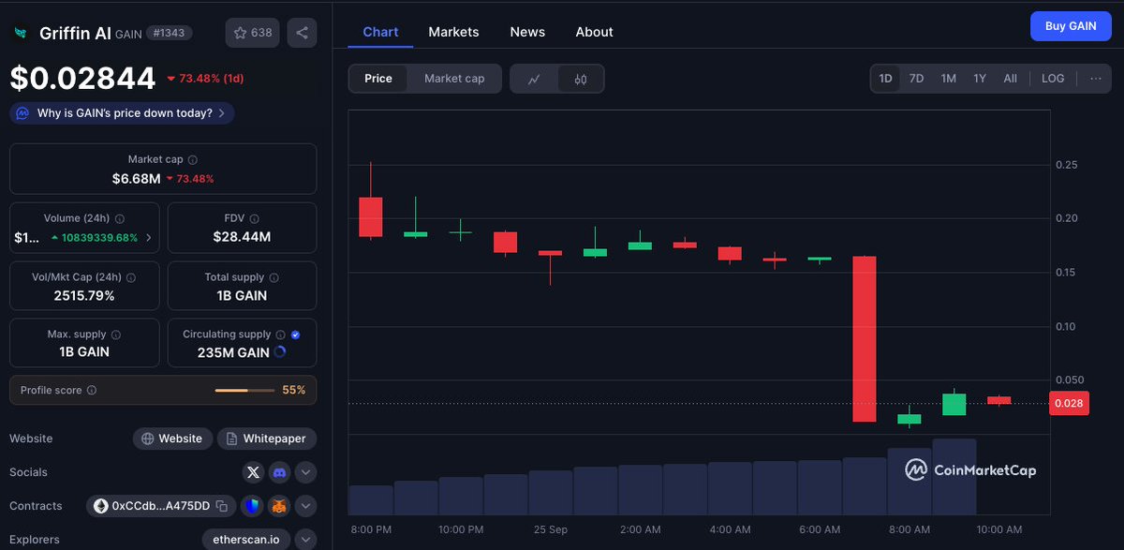Expand the Contracts dropdown chevron
1124x550 pixels.
point(305,506)
